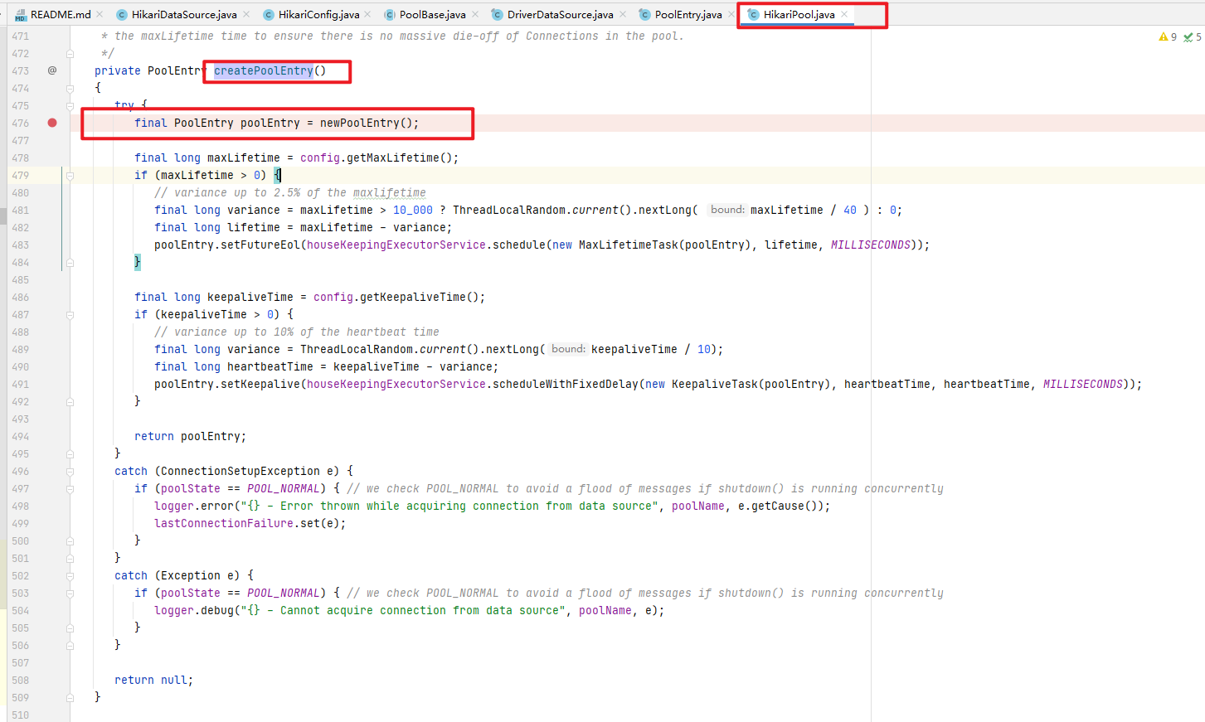Click lastConnectionFailure on line 499
Image resolution: width=1205 pixels, height=722 pixels.
[x=224, y=523]
